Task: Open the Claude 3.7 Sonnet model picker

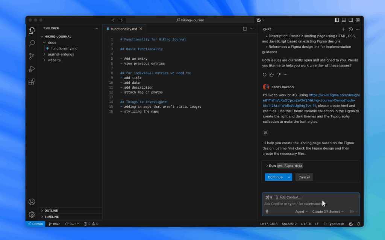Action: [327, 211]
